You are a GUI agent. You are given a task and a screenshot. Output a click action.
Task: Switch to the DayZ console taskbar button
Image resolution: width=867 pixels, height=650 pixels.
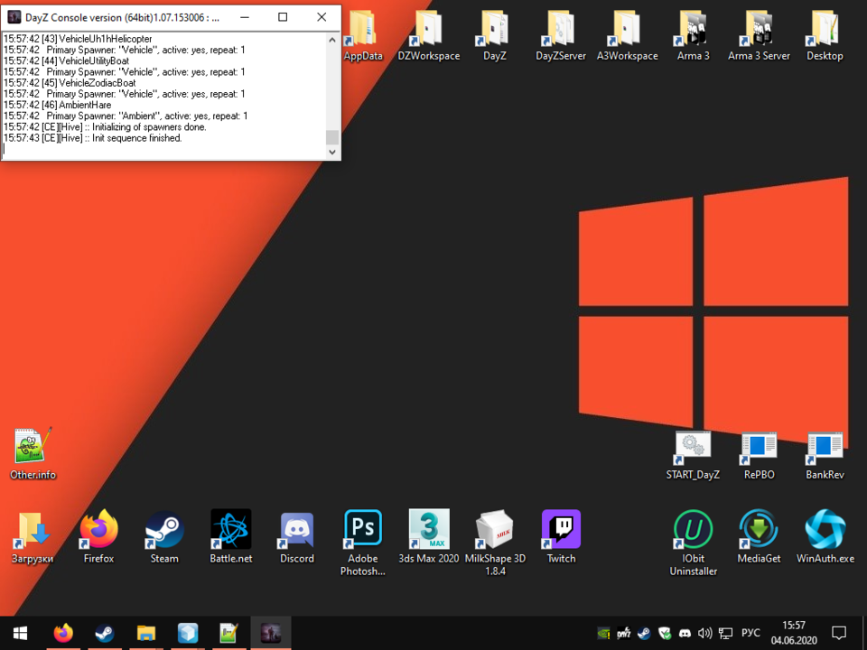click(x=270, y=633)
